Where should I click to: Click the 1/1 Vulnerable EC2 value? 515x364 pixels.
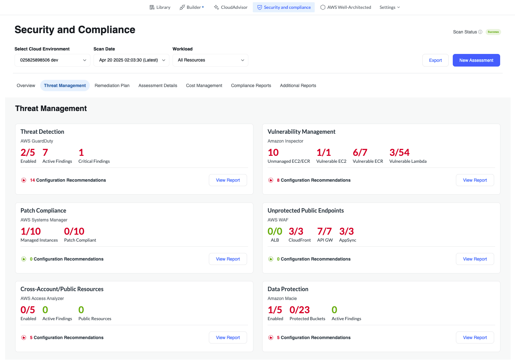pos(331,156)
